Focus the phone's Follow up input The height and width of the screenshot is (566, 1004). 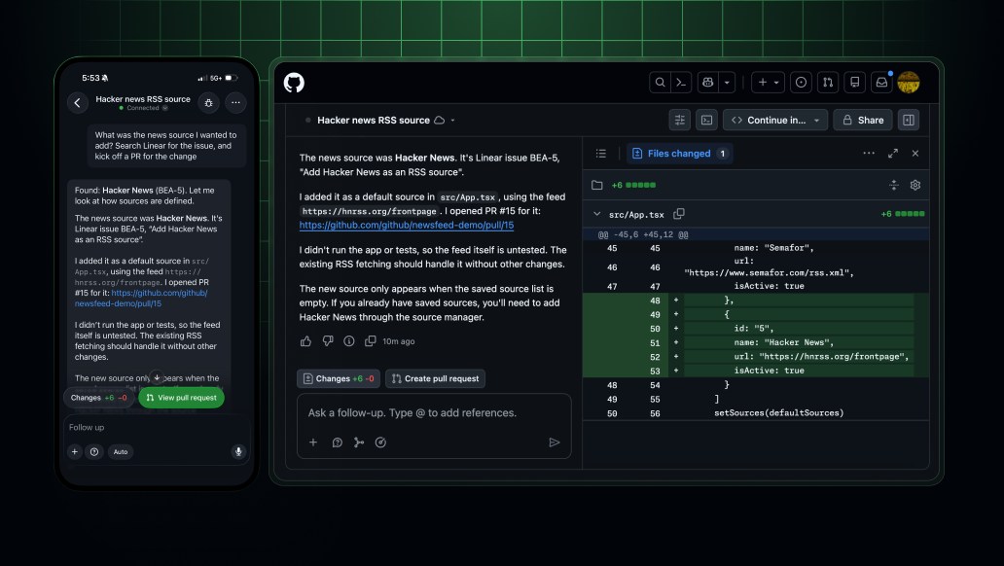[x=157, y=427]
